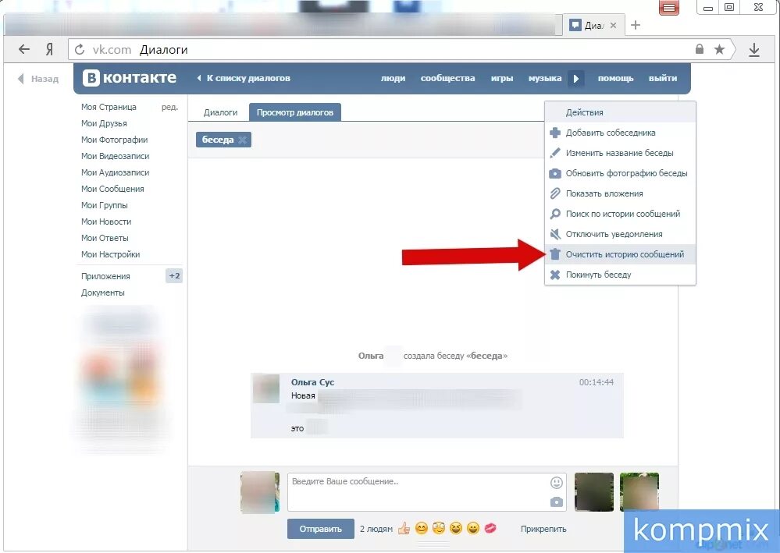Reload the page with refresh icon
The height and width of the screenshot is (553, 780).
(x=79, y=50)
